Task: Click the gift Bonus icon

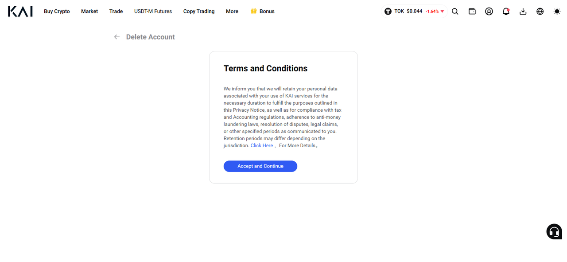Action: 253,11
